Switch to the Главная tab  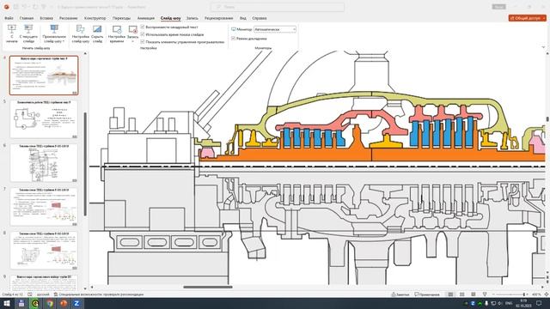tap(27, 18)
